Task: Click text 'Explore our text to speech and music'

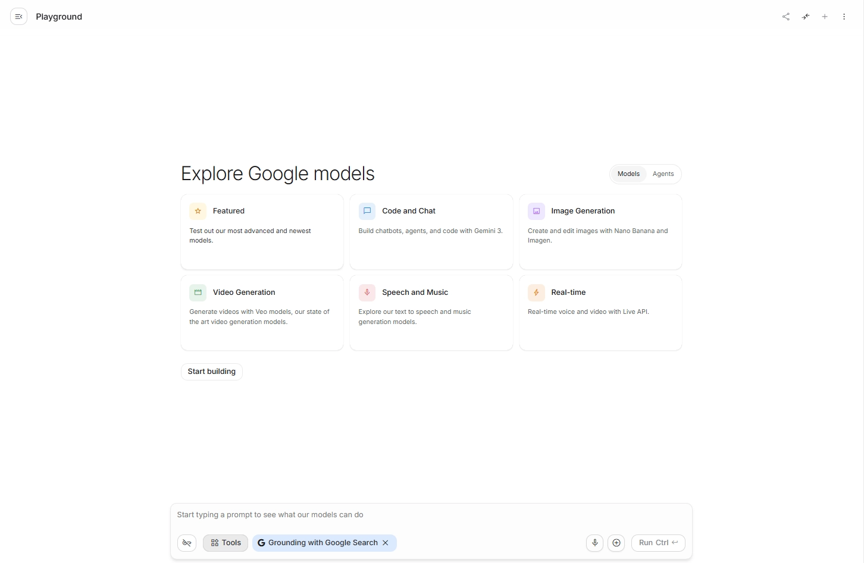Action: (x=415, y=312)
